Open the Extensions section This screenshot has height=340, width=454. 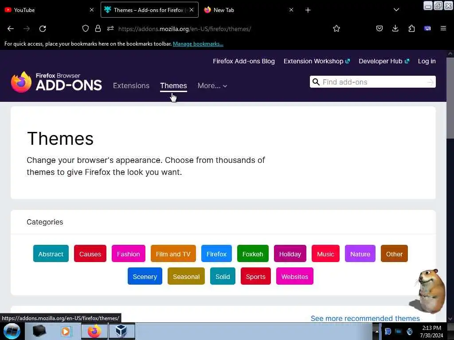tap(131, 85)
